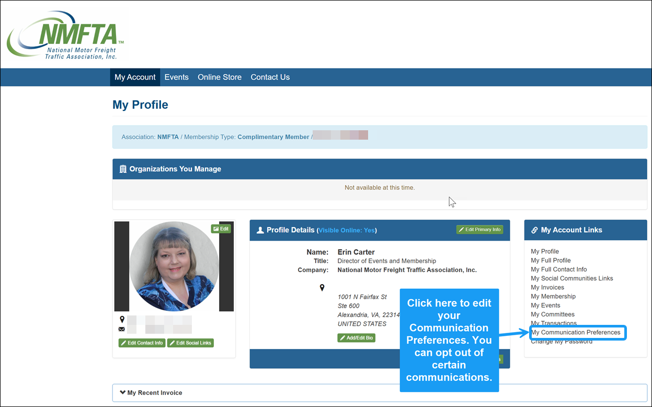Go to the Online Store menu item
Image resolution: width=652 pixels, height=407 pixels.
coord(220,77)
